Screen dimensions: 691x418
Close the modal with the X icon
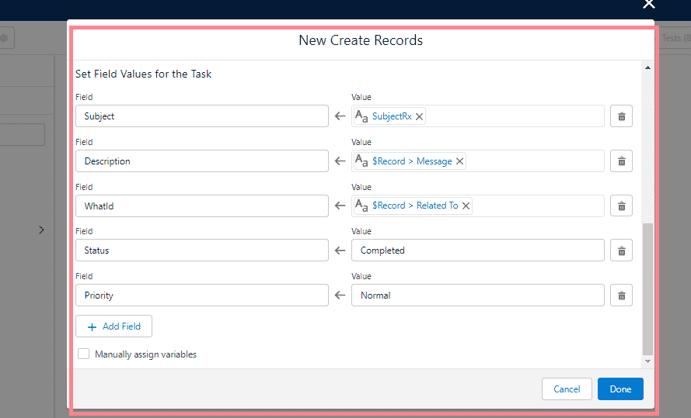pyautogui.click(x=649, y=5)
